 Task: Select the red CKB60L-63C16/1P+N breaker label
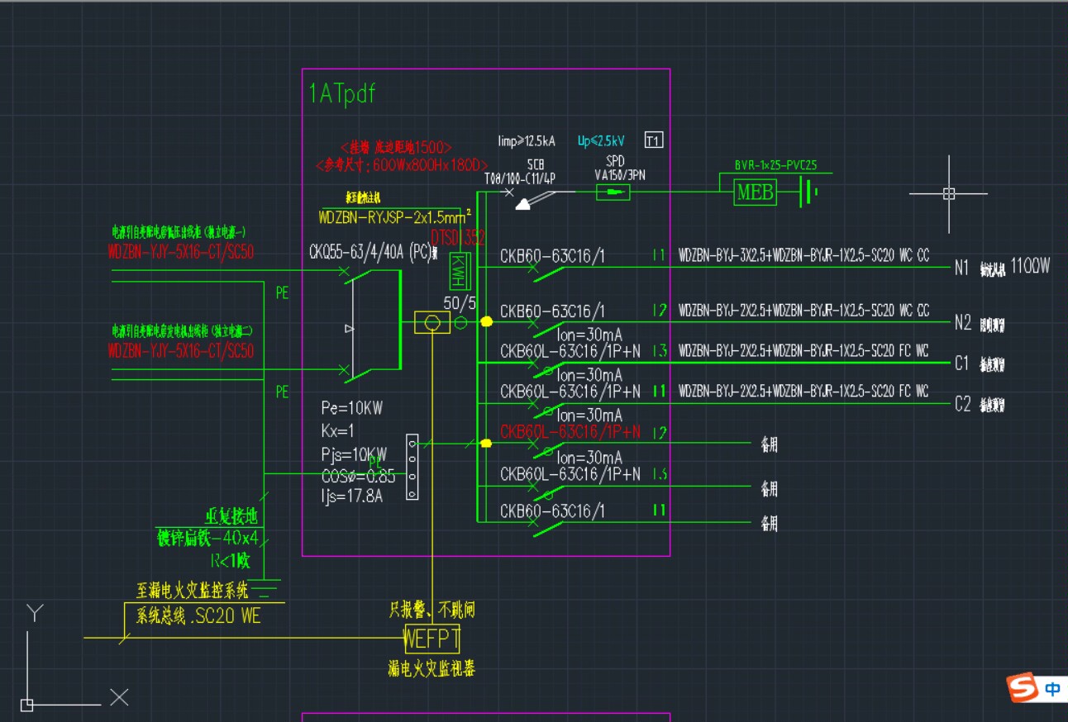[570, 432]
